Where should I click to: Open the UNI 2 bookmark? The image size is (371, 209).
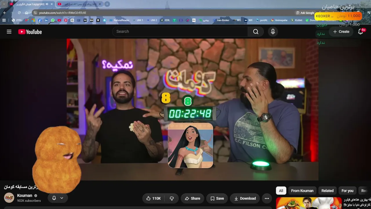152,20
